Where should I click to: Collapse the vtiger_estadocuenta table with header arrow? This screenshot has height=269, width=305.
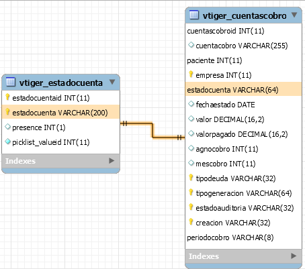pos(112,82)
